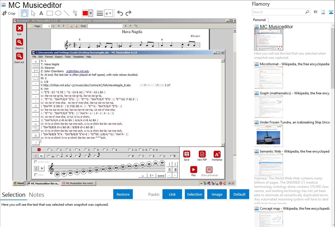Pick the rectangle shape tool
The image size is (335, 227).
pyautogui.click(x=49, y=13)
